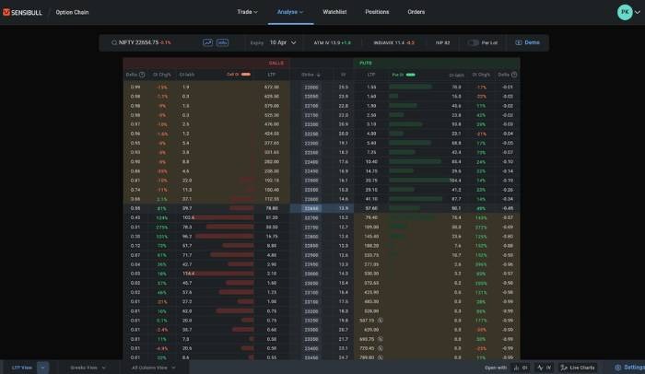Click the info icon beside the chart icon
The image size is (645, 374).
click(x=222, y=42)
